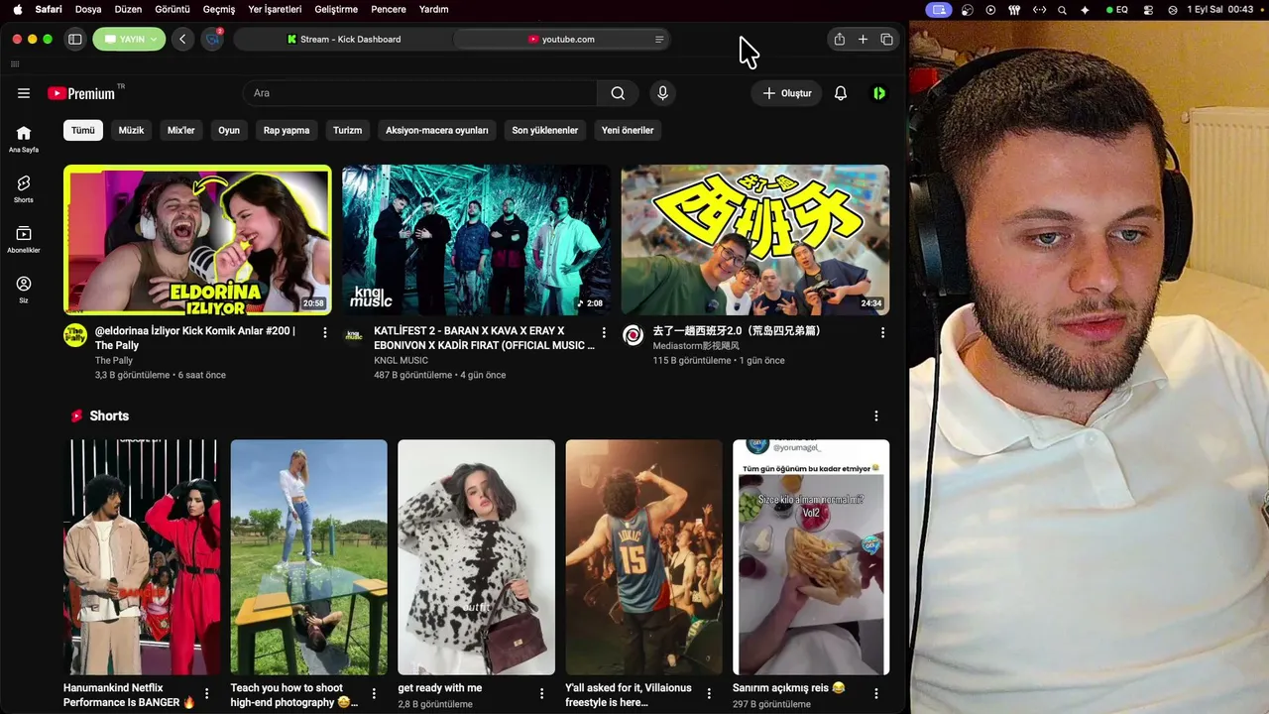
Task: Open the Düzen menu
Action: 128,9
